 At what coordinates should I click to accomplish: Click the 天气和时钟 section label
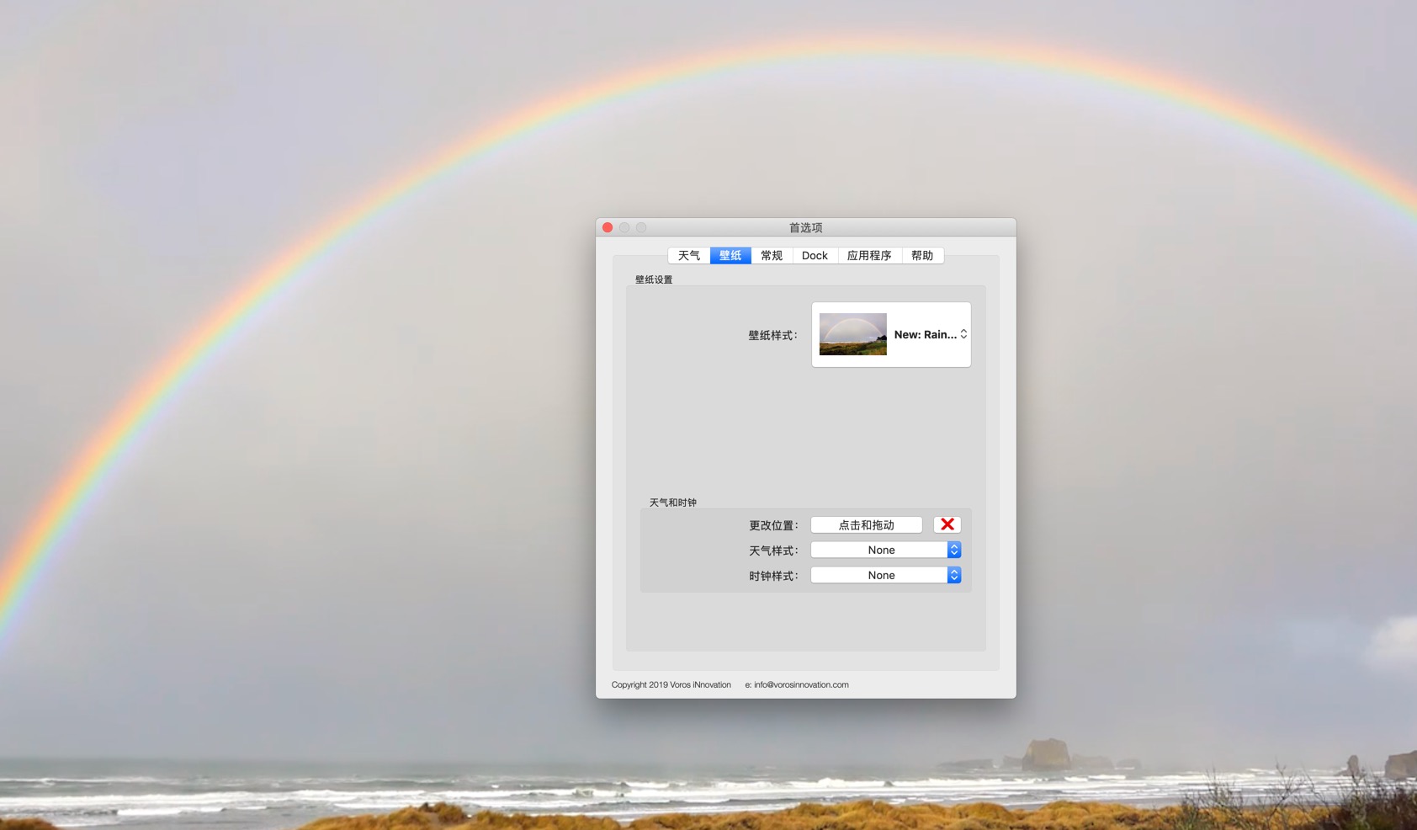(x=673, y=503)
